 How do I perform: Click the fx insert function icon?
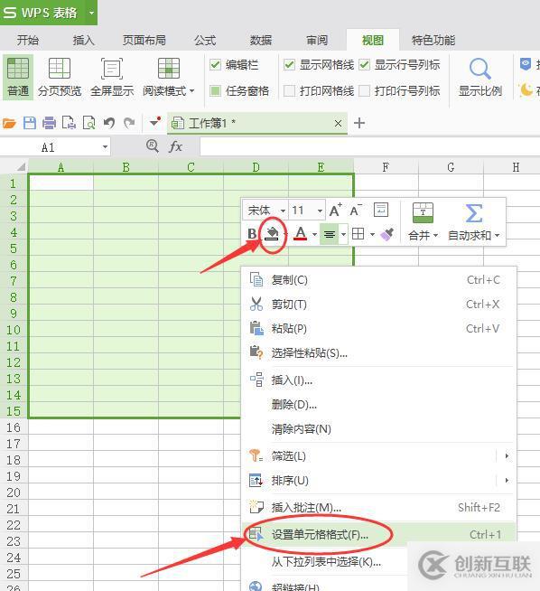(175, 146)
